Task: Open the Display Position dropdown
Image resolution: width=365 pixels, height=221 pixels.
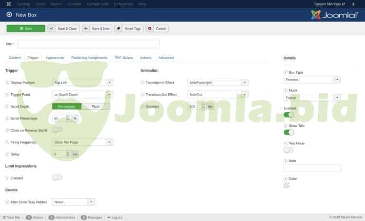Action: tap(82, 83)
